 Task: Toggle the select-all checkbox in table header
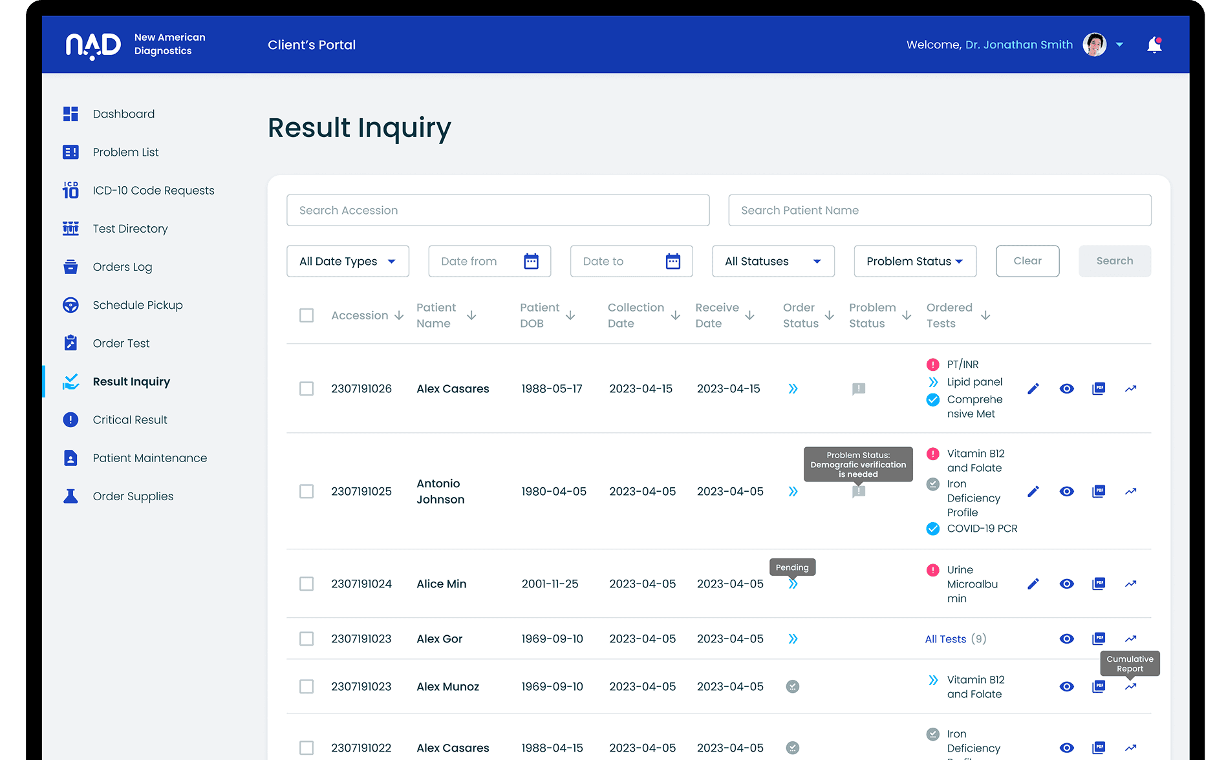tap(306, 315)
